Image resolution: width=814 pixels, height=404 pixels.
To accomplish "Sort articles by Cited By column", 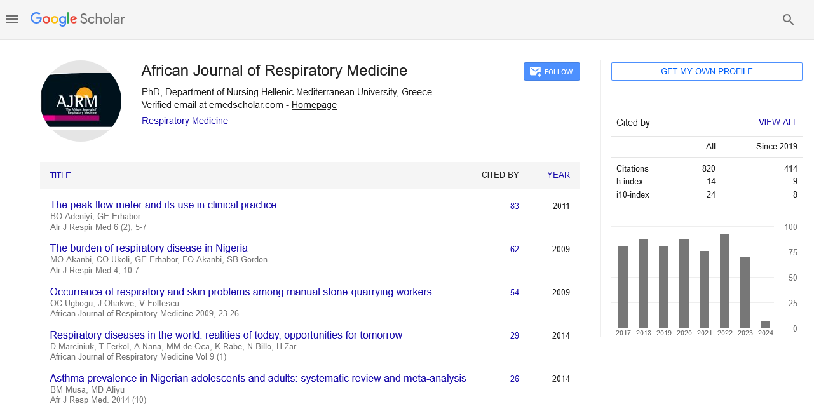I will tap(500, 175).
